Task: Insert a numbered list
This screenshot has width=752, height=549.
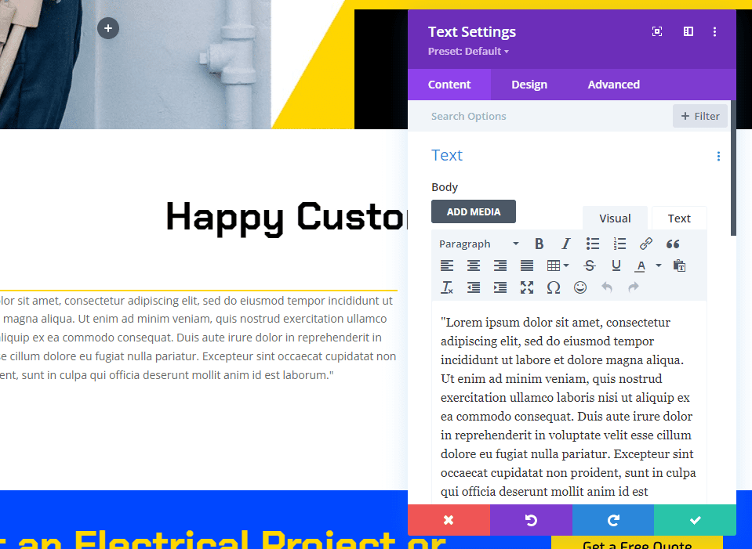Action: click(x=619, y=244)
